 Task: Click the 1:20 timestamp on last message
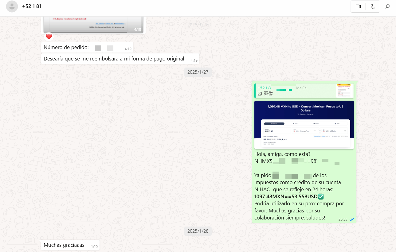[x=94, y=246]
